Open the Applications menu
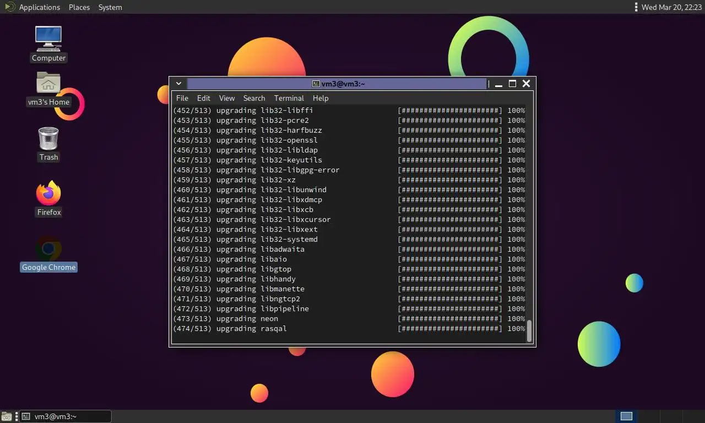This screenshot has height=423, width=705. (39, 7)
